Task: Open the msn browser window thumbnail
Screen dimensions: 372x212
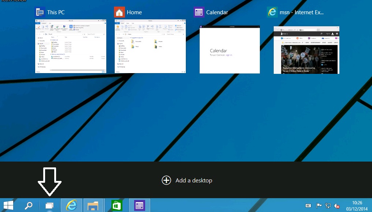Action: [306, 50]
